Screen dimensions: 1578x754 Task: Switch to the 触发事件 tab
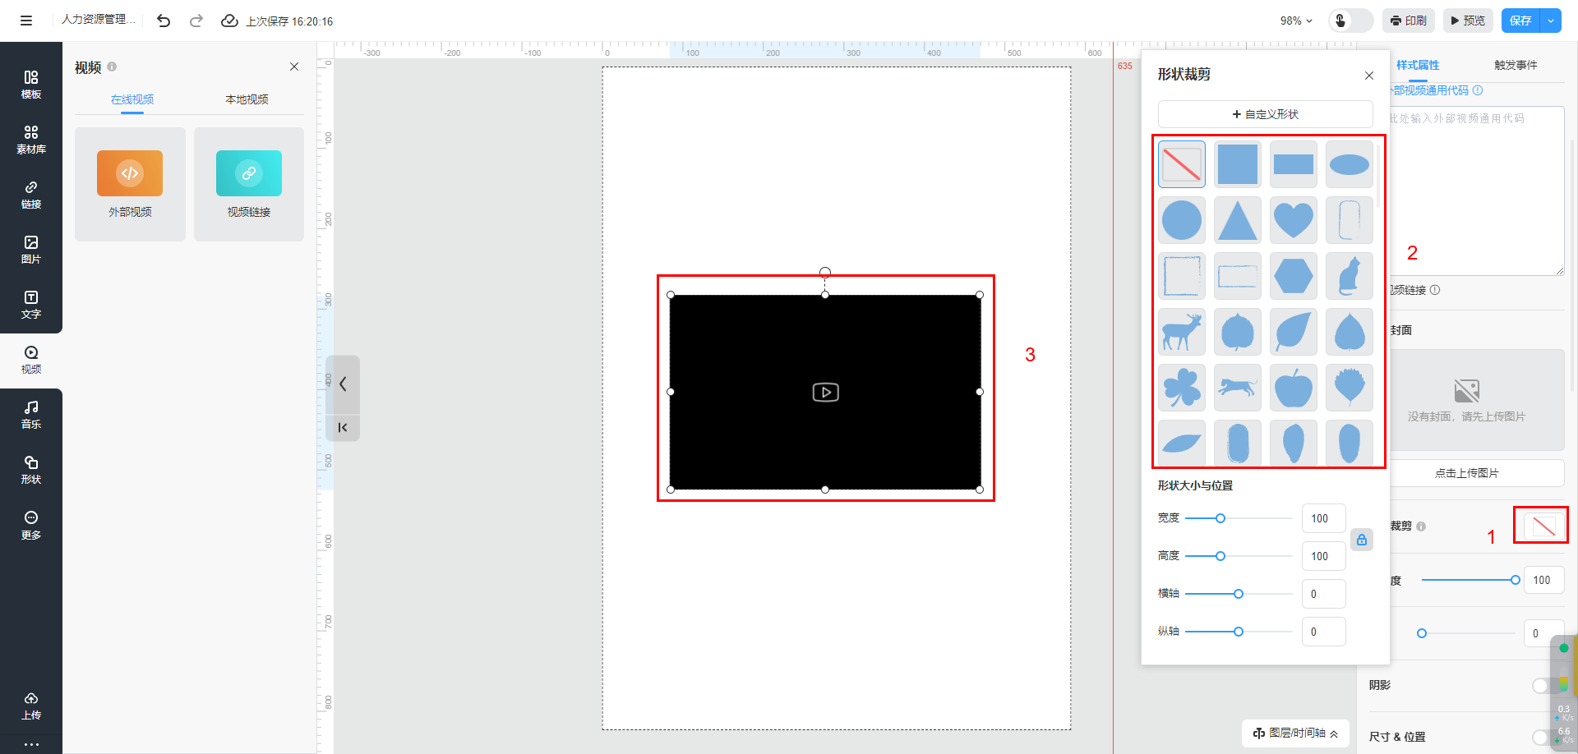click(1516, 65)
